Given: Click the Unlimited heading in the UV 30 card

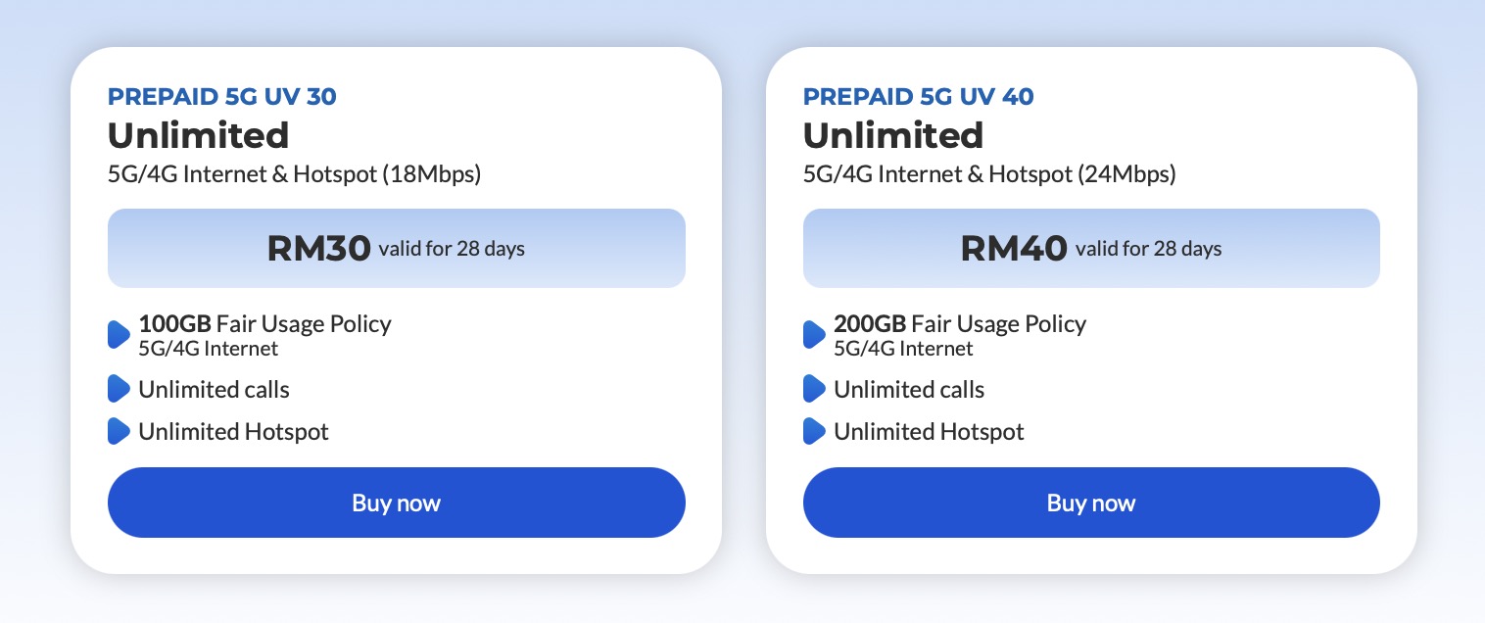Looking at the screenshot, I should point(198,135).
